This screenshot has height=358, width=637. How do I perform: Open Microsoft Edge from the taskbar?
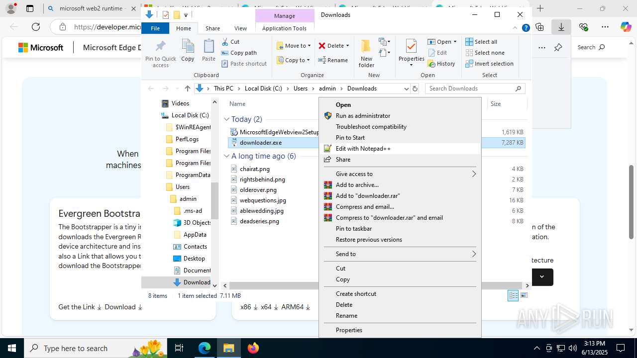tap(205, 348)
